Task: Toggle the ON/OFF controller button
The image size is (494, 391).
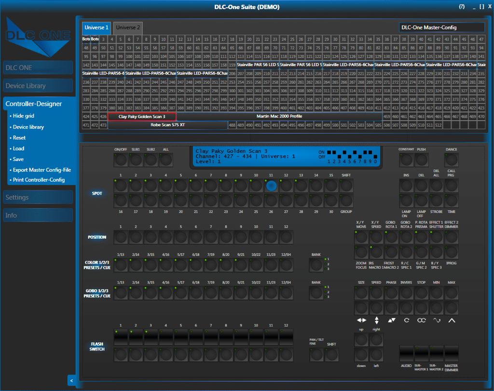Action: (121, 160)
